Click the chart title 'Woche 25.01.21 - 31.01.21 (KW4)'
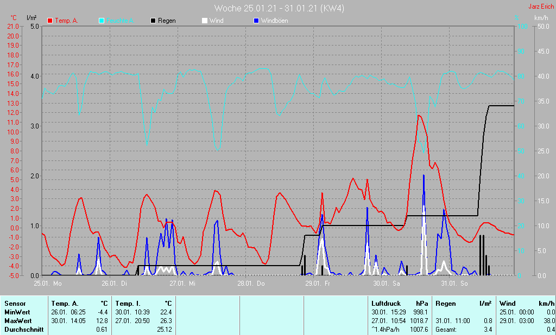The height and width of the screenshot is (335, 556). coord(280,8)
